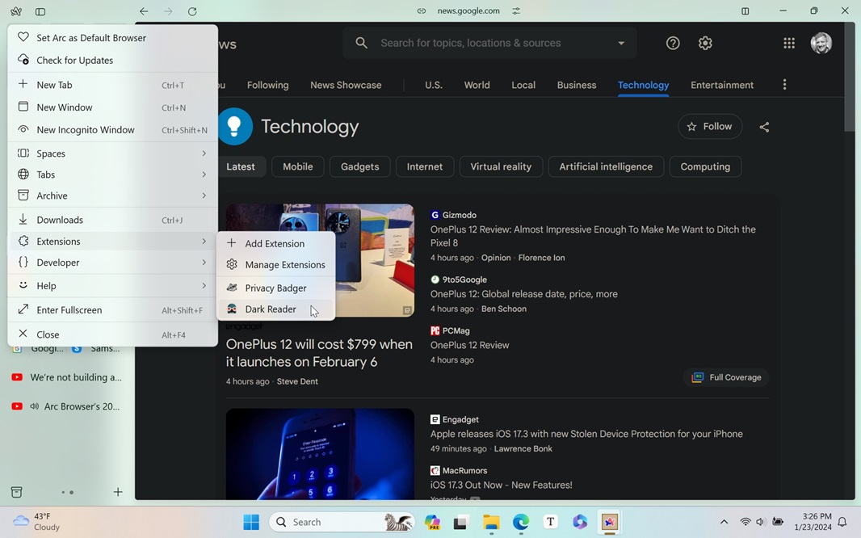Click the new tab plus icon in sidebar

point(118,492)
